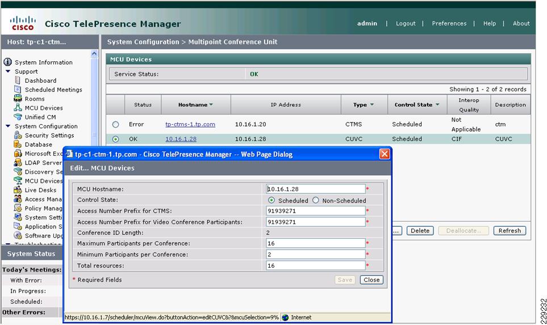547x325 pixels.
Task: Click the dialog title bar page icon
Action: (69, 154)
